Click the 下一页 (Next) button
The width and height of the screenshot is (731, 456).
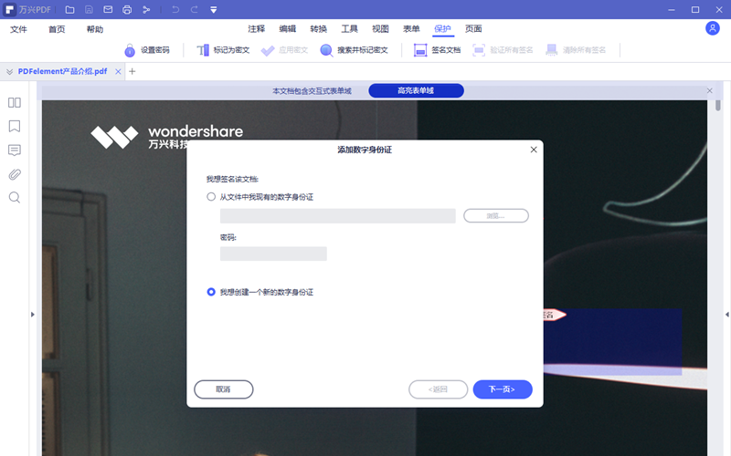[502, 389]
